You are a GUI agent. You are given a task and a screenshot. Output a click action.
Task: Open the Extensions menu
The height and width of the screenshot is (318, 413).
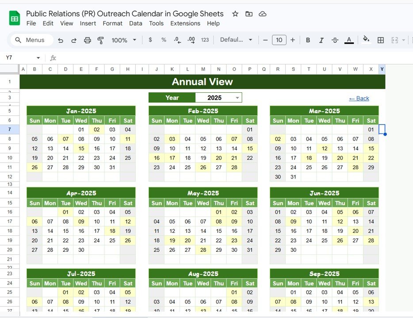point(185,23)
